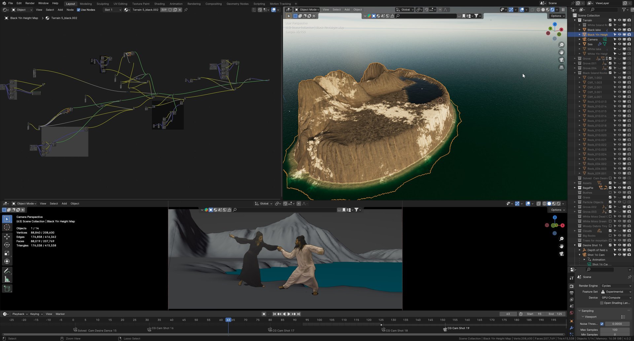Hide Black Yin Height Map via eye icon
Viewport: 634px width, 341px height.
[619, 35]
